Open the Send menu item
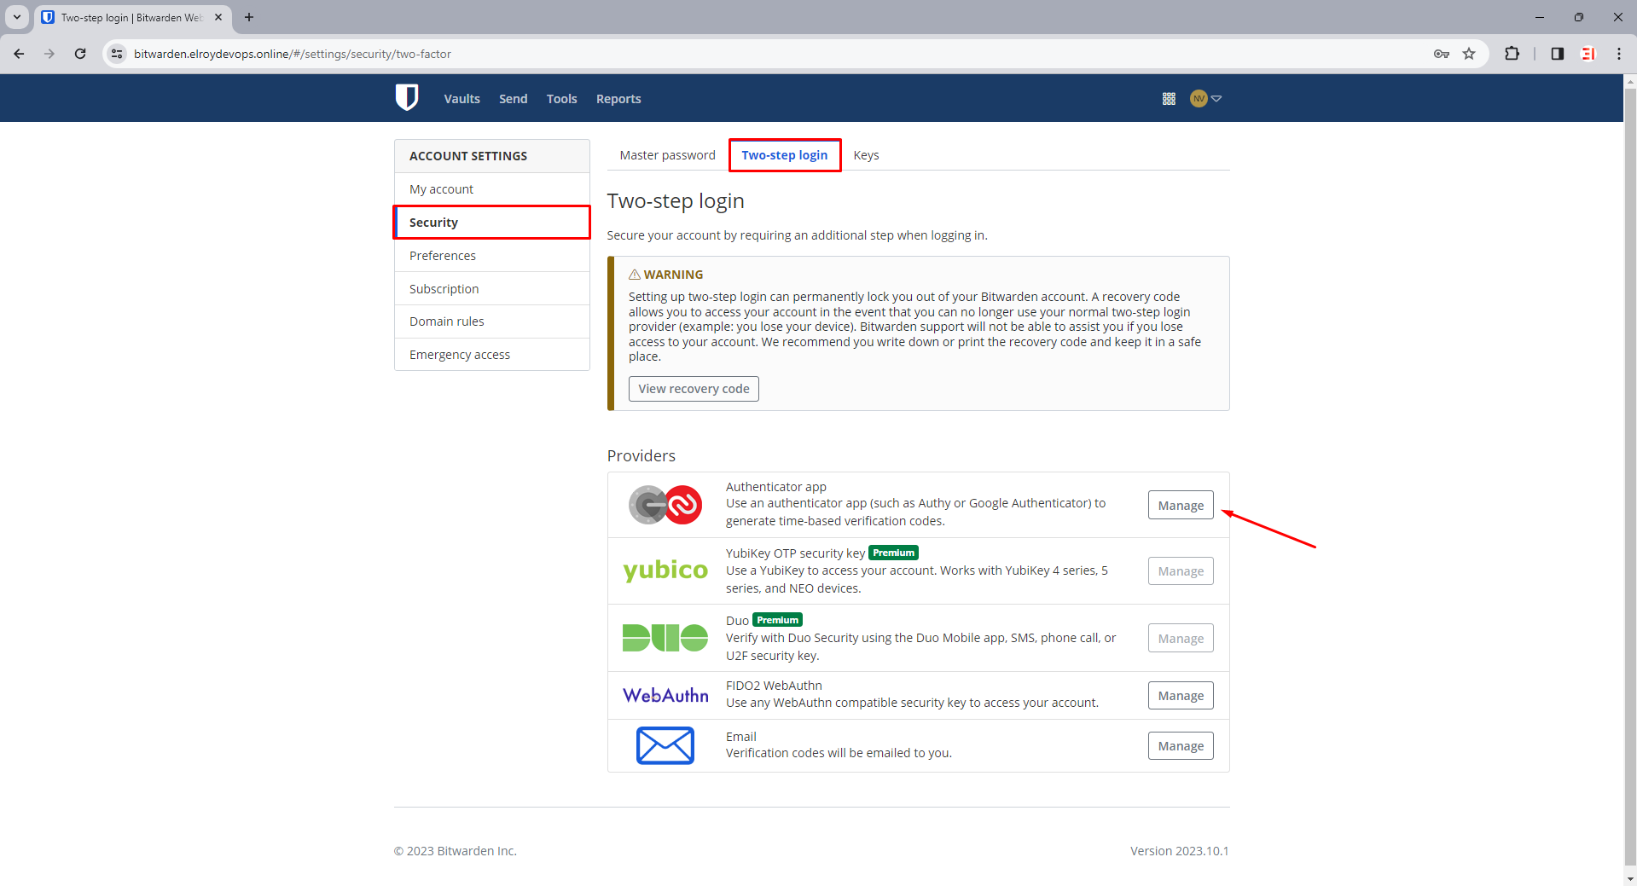Image resolution: width=1637 pixels, height=886 pixels. point(513,99)
